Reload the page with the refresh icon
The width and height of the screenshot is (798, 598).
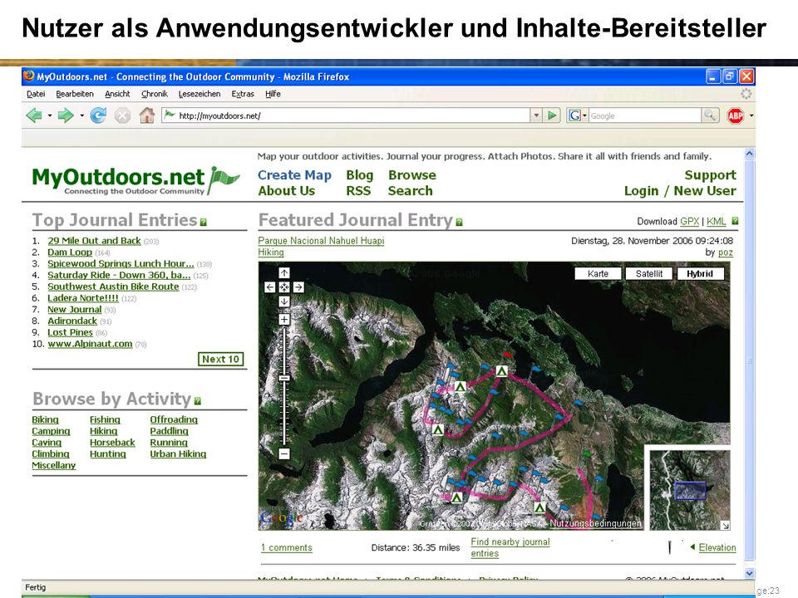tap(98, 116)
